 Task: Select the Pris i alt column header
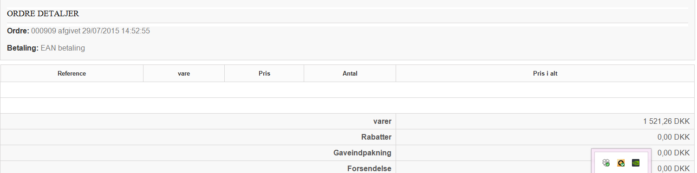[545, 73]
